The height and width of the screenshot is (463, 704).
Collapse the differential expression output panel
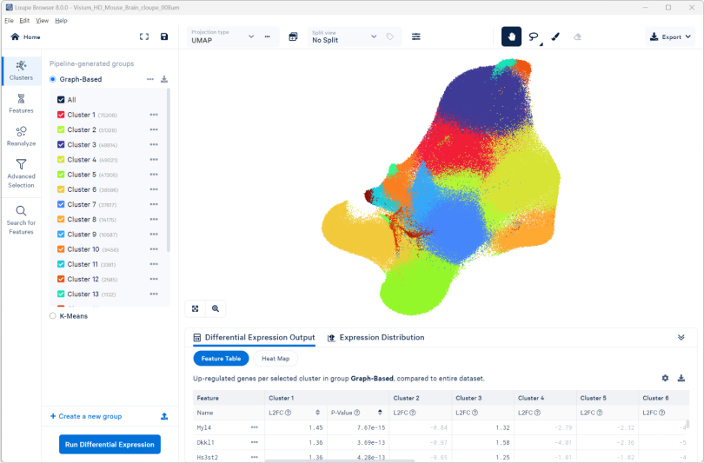681,337
